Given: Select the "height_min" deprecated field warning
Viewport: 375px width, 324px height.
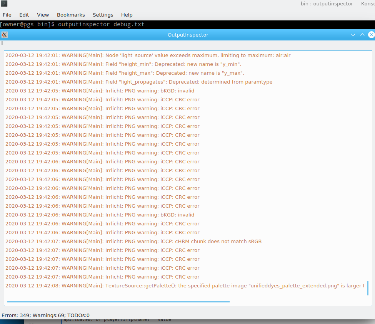Looking at the screenshot, I should [x=123, y=64].
